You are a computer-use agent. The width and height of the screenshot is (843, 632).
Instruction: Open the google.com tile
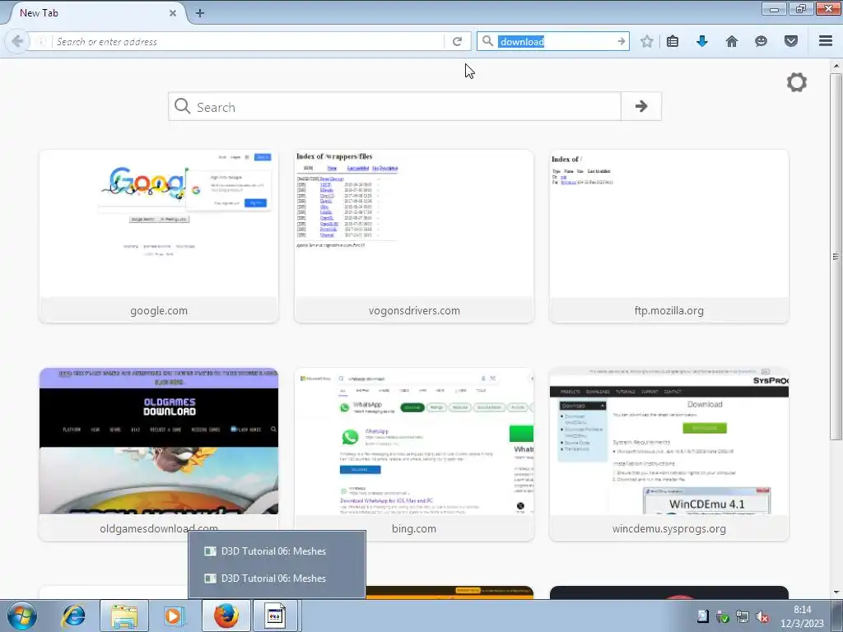click(159, 236)
